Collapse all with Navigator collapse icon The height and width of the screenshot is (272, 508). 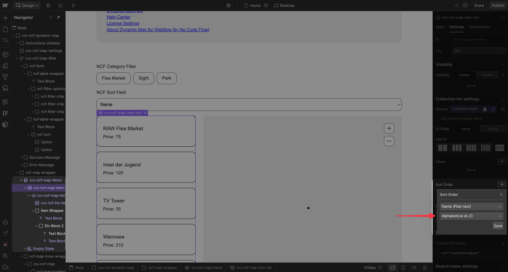[x=51, y=17]
